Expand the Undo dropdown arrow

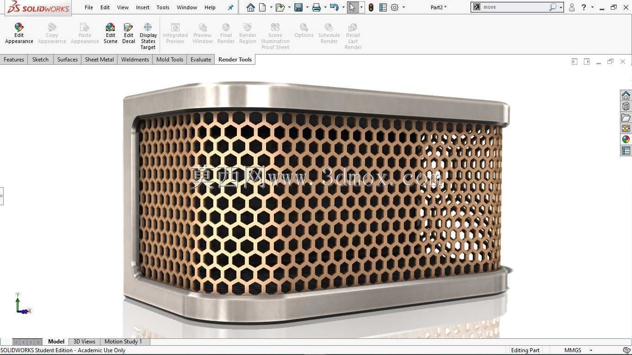pyautogui.click(x=343, y=7)
